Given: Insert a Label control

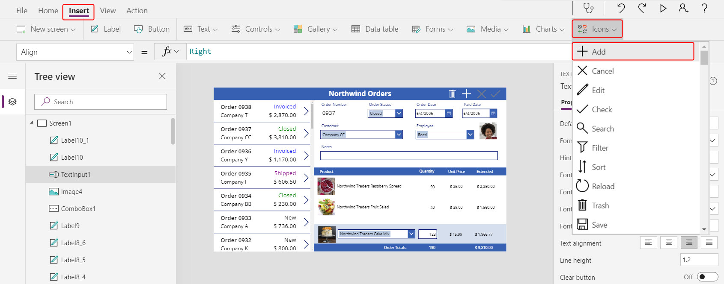Looking at the screenshot, I should click(x=106, y=29).
